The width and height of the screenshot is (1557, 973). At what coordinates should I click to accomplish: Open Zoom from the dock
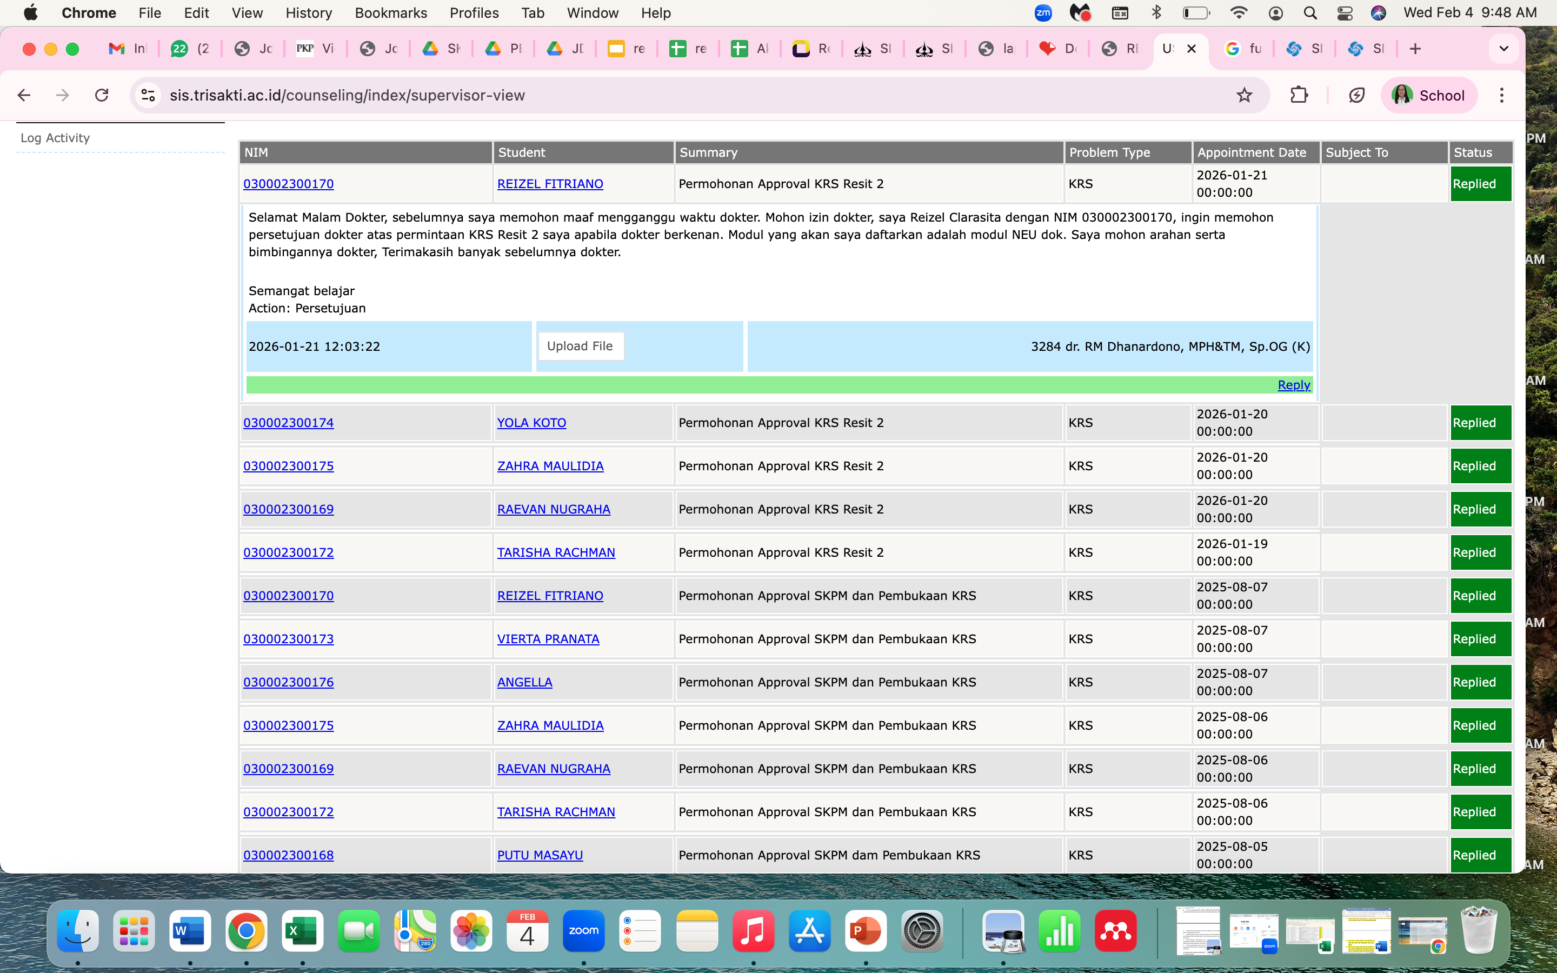point(583,930)
